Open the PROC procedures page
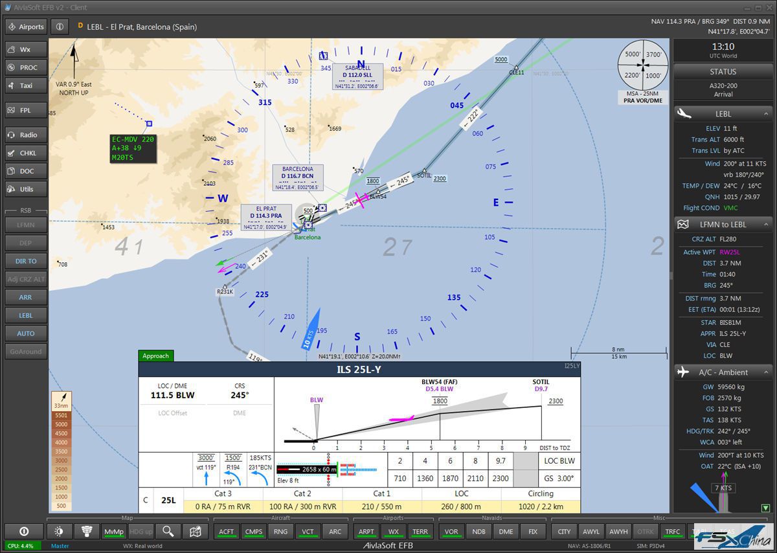This screenshot has height=553, width=777. [26, 67]
